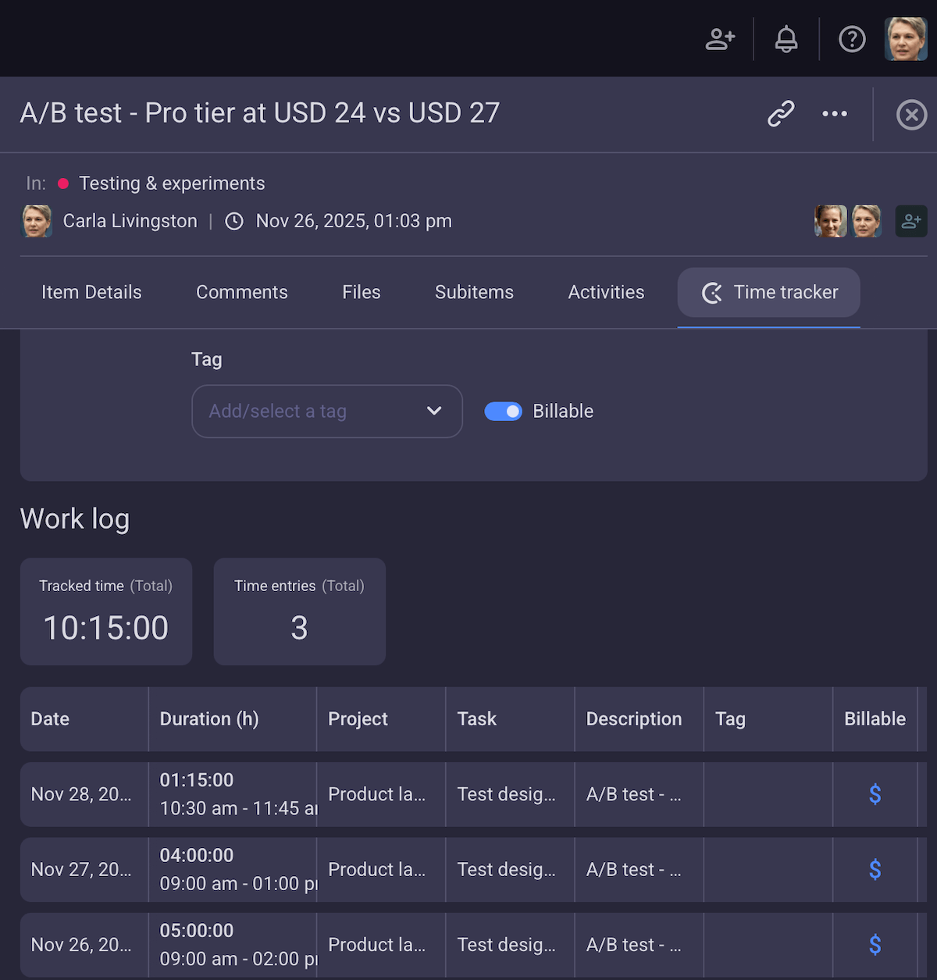Switch to the Comments tab
Screen dimensions: 937x980
pyautogui.click(x=241, y=293)
